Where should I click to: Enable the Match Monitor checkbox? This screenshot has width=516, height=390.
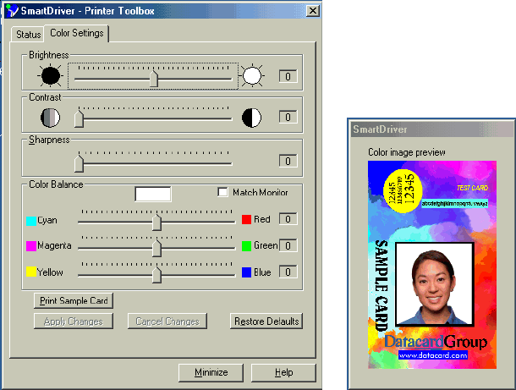[x=222, y=192]
